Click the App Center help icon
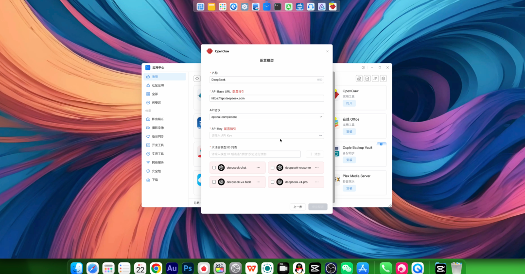The height and width of the screenshot is (274, 525). [363, 67]
